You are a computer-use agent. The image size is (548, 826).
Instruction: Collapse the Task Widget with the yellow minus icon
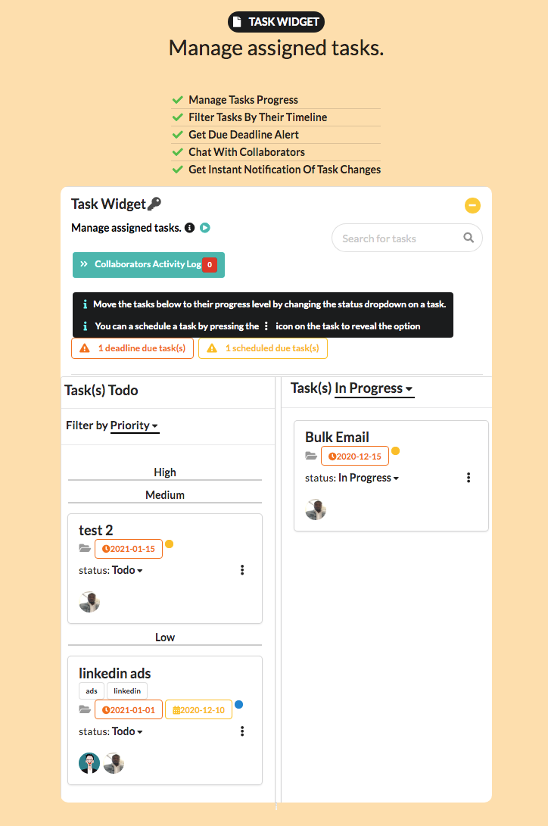pyautogui.click(x=472, y=205)
